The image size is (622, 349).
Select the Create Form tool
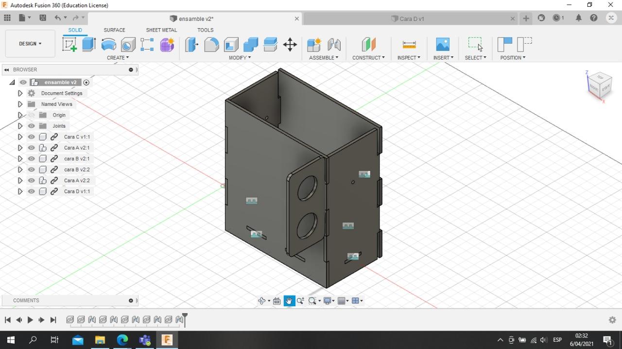(167, 45)
